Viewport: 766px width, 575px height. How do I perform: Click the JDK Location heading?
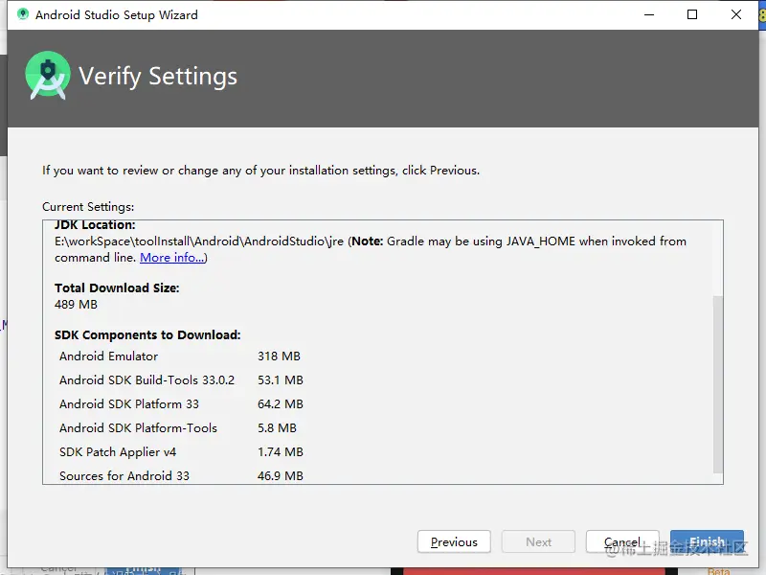95,225
